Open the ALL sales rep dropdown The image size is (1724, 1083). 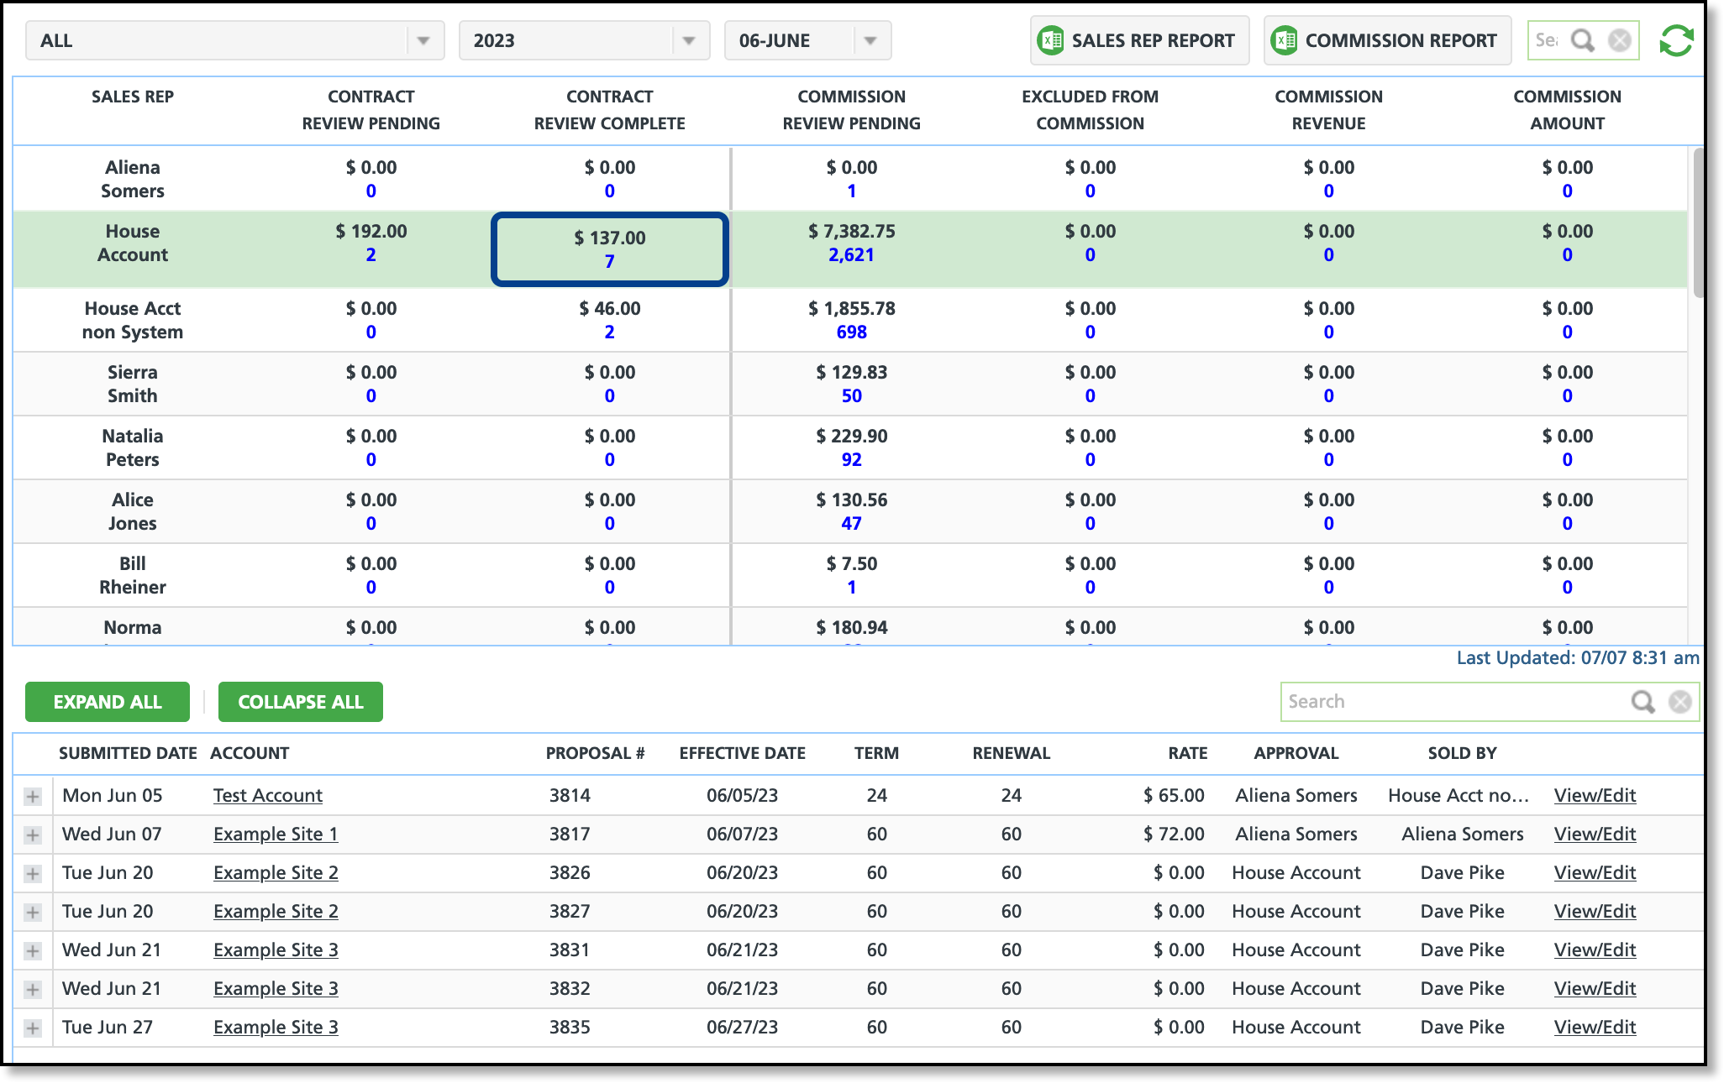pos(423,40)
